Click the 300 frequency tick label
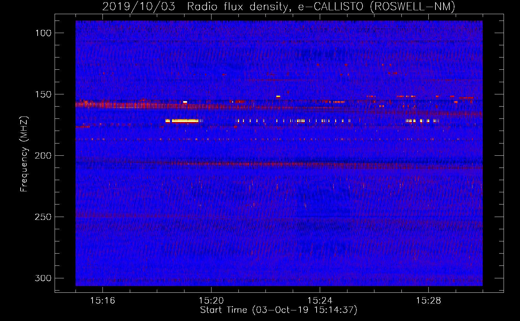Image resolution: width=520 pixels, height=321 pixels. (x=43, y=278)
